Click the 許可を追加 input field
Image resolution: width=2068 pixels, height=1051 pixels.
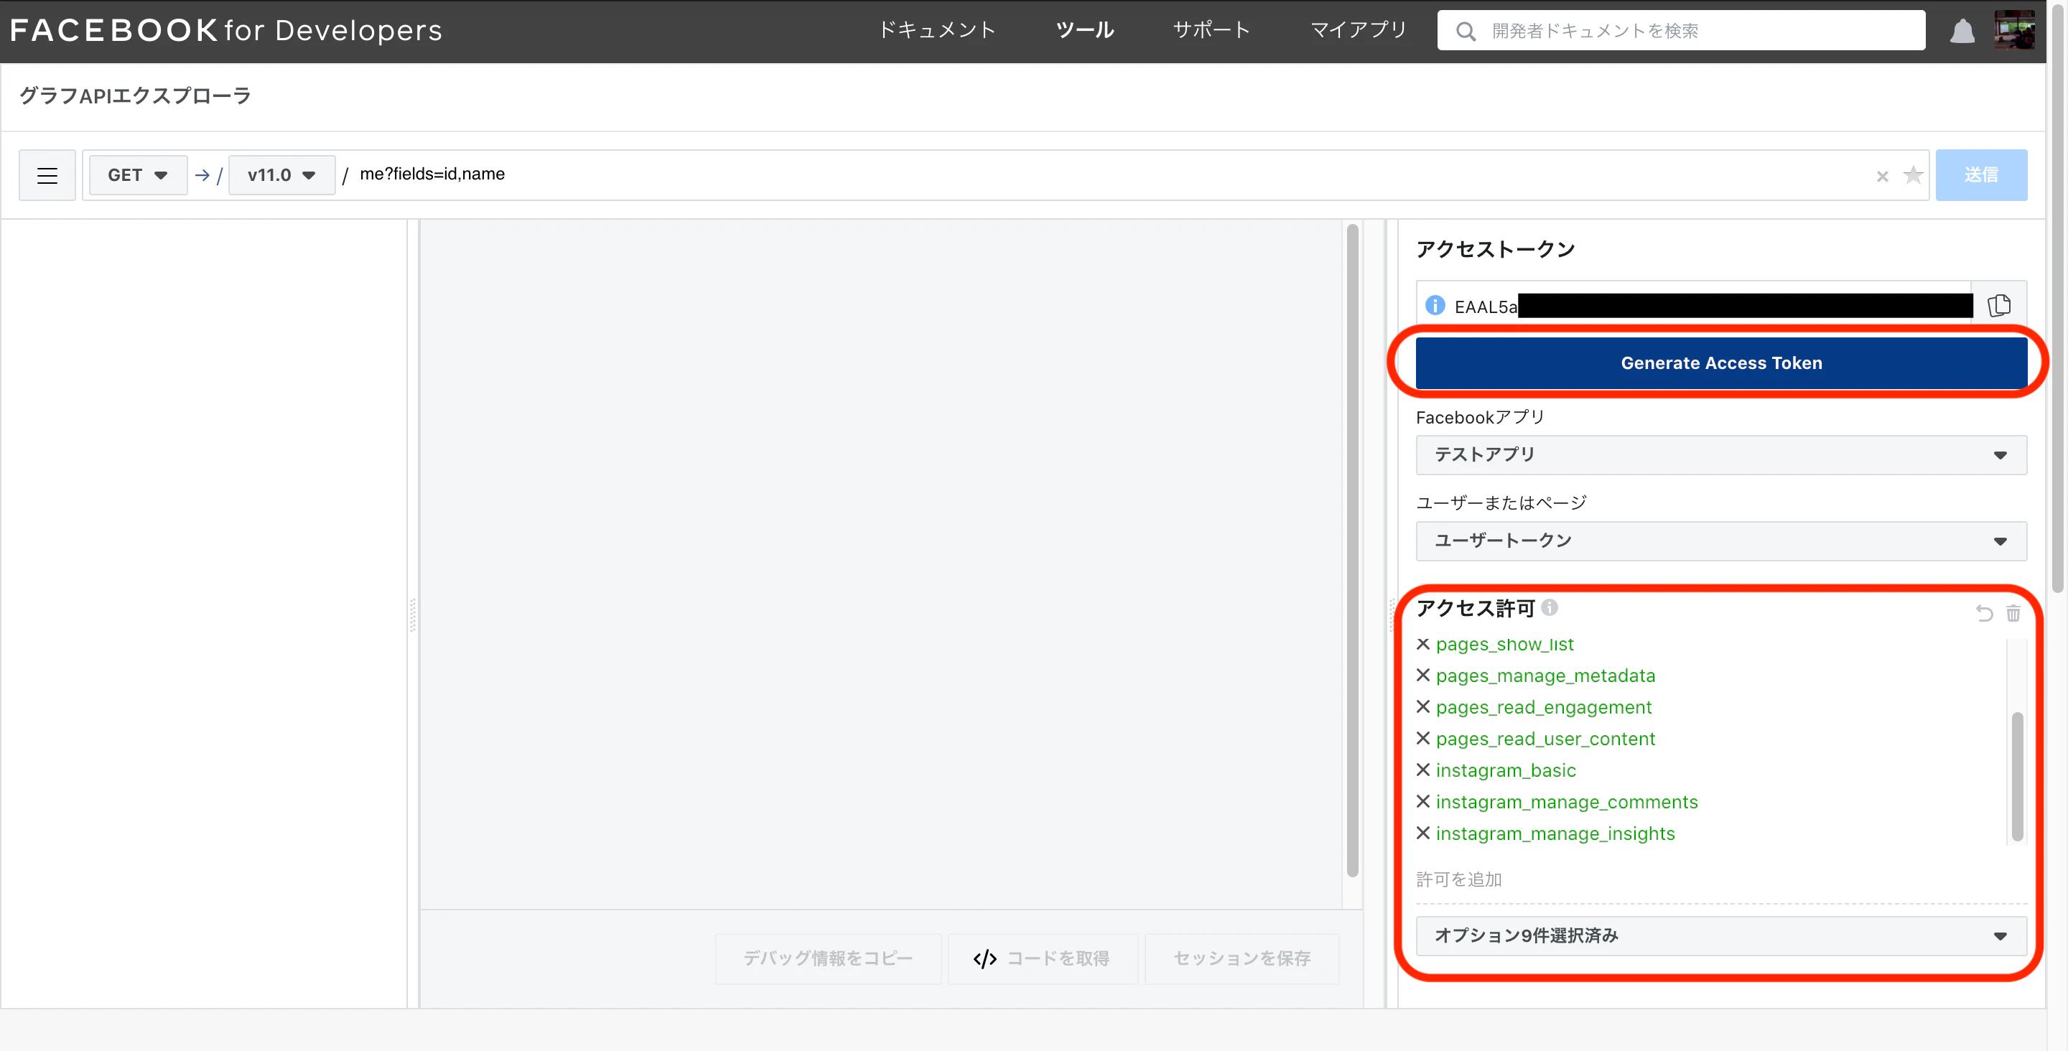(1720, 879)
